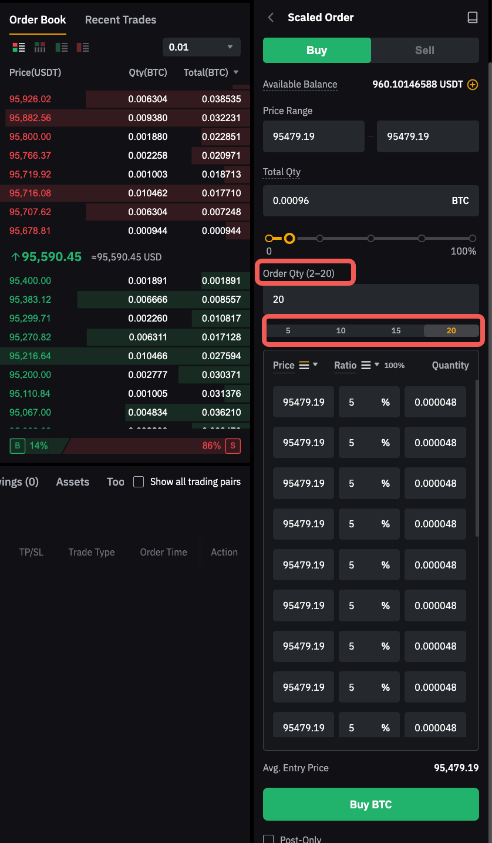Expand the Total(BTC) column dropdown arrow
Viewport: 492px width, 843px height.
click(236, 72)
